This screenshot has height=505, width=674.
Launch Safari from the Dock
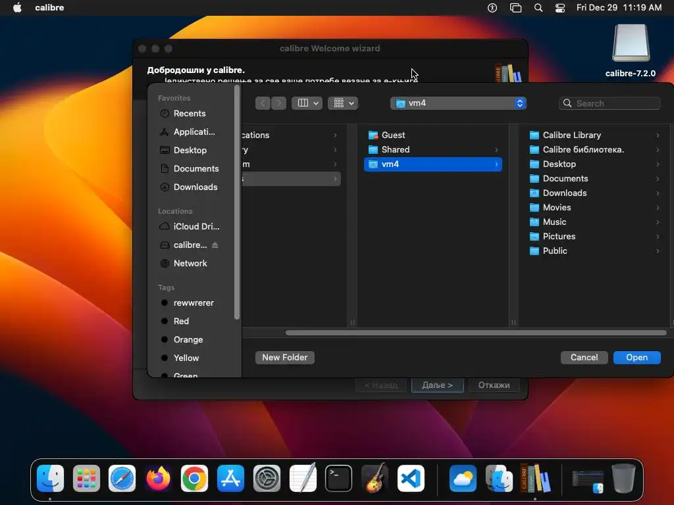coord(122,479)
